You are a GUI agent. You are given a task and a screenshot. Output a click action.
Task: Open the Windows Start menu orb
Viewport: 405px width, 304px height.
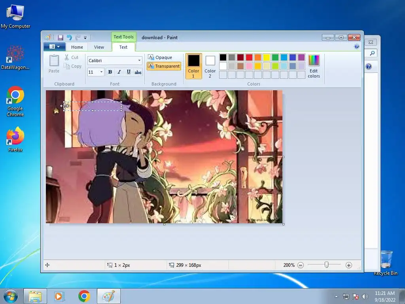(10, 296)
